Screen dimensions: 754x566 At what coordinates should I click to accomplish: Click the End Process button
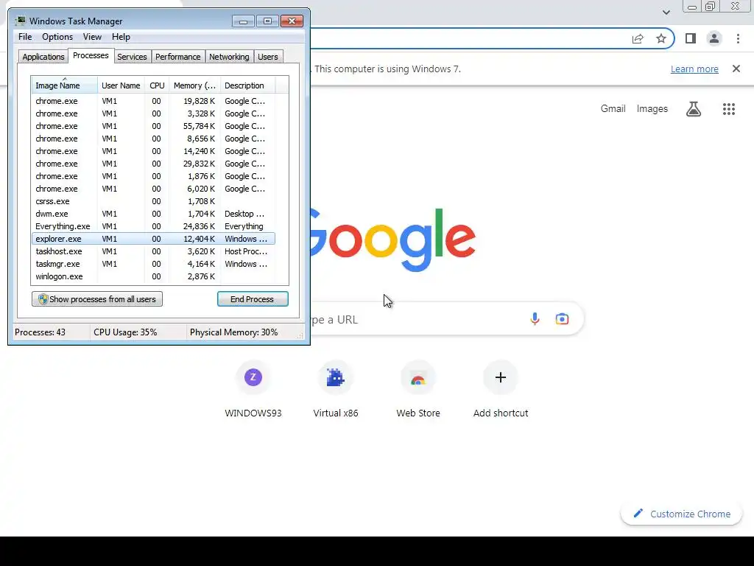253,299
